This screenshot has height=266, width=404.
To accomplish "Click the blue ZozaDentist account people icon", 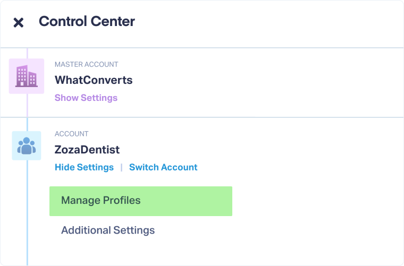I will tap(27, 145).
